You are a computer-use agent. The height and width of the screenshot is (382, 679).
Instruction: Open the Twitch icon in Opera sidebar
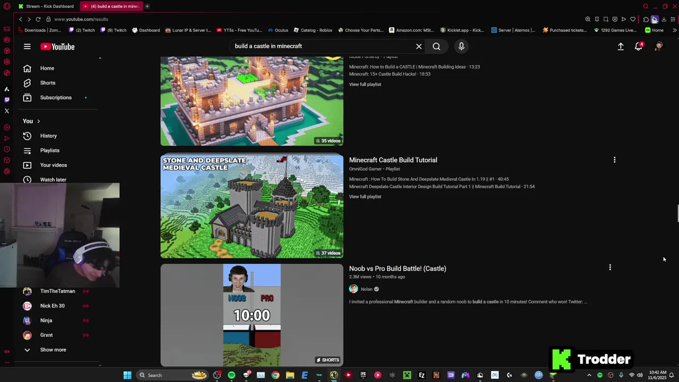[7, 100]
